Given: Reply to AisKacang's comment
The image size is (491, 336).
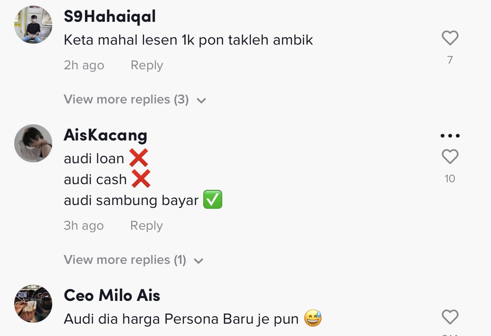Looking at the screenshot, I should [147, 225].
